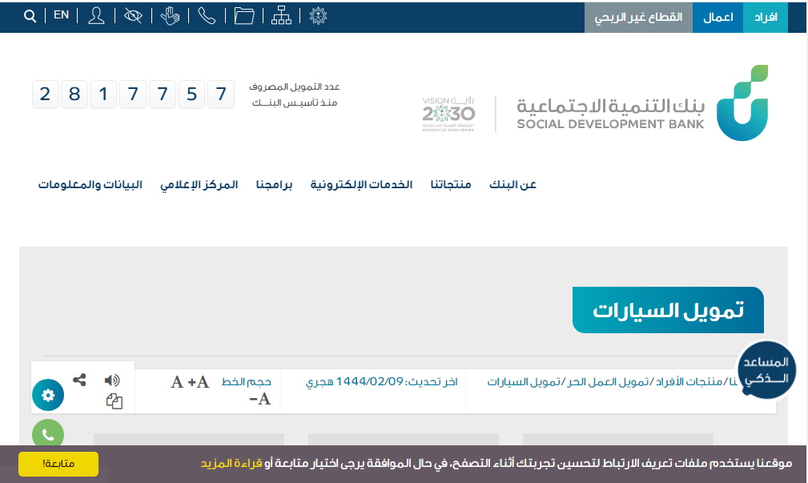The image size is (808, 483).
Task: Click the counter digit 2
Action: point(46,95)
